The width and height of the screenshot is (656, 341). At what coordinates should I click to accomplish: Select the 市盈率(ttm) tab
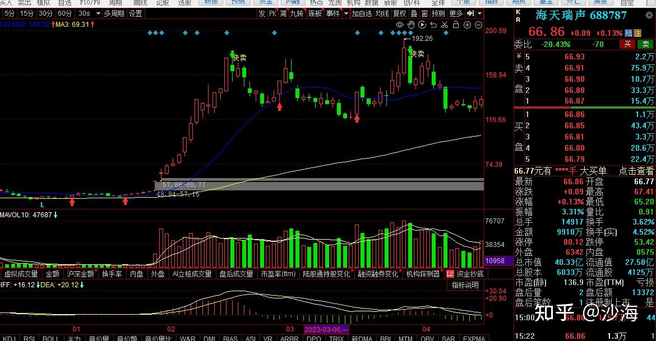[x=278, y=274]
